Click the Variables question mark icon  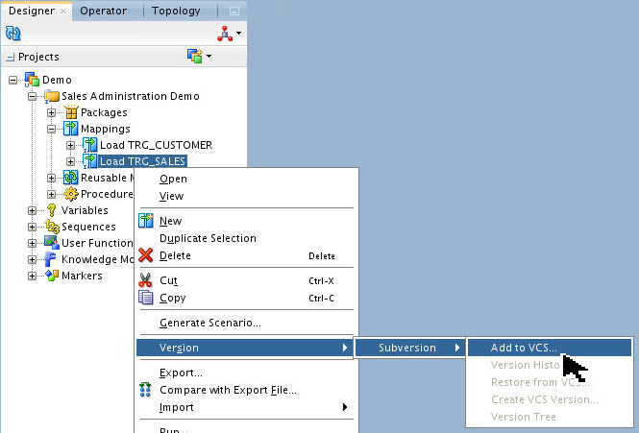51,210
